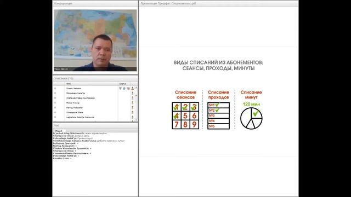This screenshot has width=351, height=197.
Task: Click the chat message "Доброго времени суток"
Action: 89,141
